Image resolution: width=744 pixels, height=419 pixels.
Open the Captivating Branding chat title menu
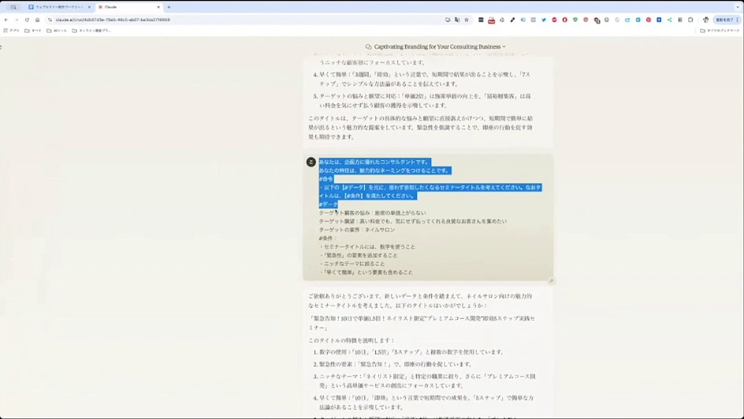[x=440, y=47]
